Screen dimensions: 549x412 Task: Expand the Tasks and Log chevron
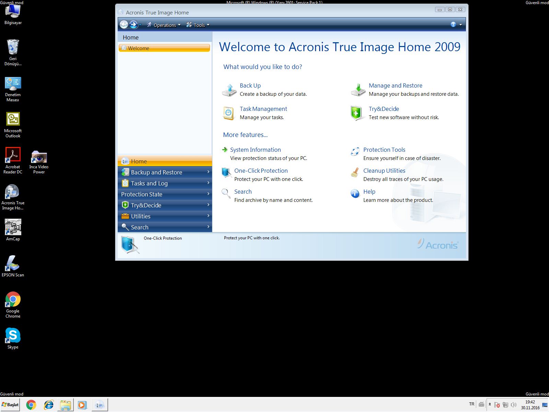click(x=208, y=183)
